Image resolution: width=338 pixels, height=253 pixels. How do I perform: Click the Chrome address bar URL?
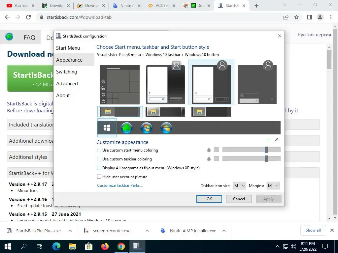coord(79,17)
